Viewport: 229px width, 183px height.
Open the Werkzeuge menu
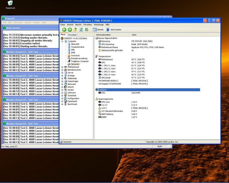pyautogui.click(x=98, y=25)
